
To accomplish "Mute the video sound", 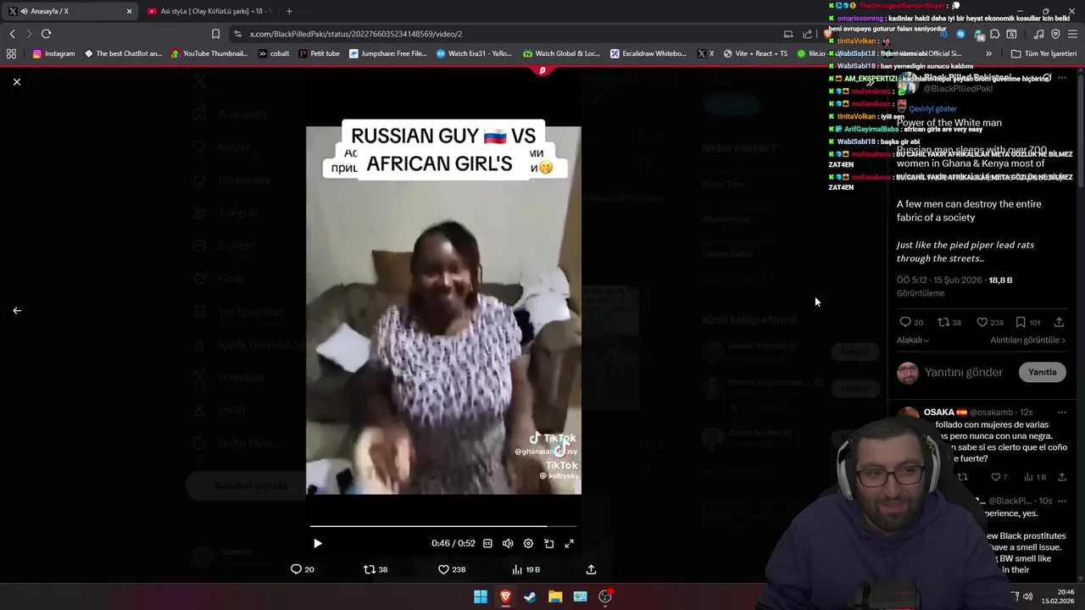I will point(508,543).
